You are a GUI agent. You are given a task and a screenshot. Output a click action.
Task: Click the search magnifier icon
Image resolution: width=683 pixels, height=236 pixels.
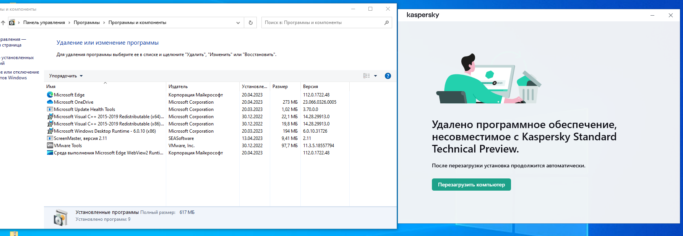[386, 22]
